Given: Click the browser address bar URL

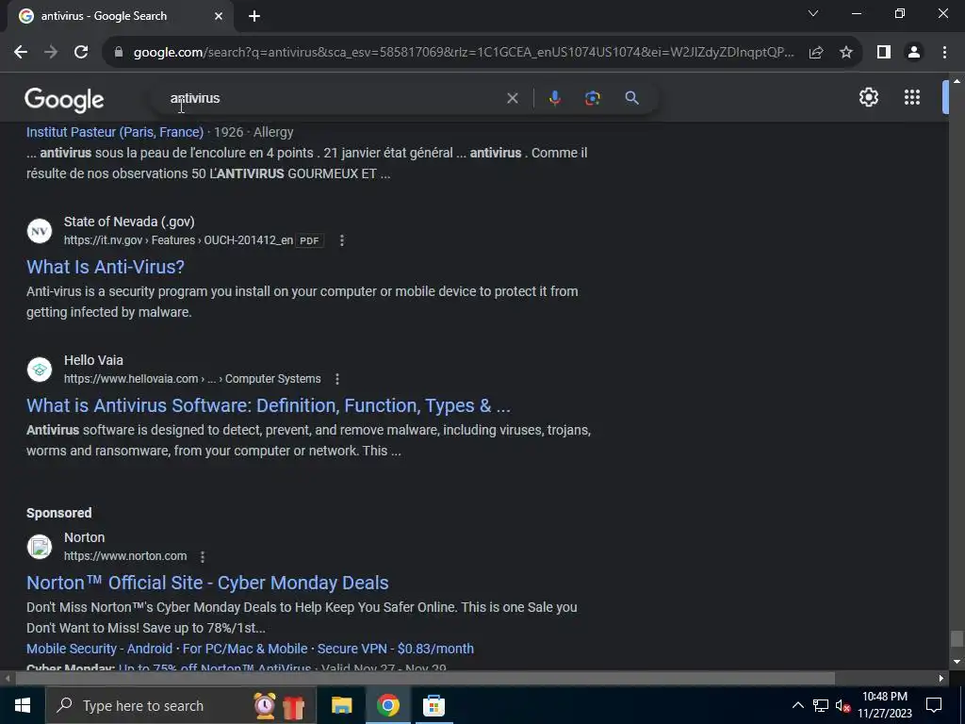Looking at the screenshot, I should 464,53.
